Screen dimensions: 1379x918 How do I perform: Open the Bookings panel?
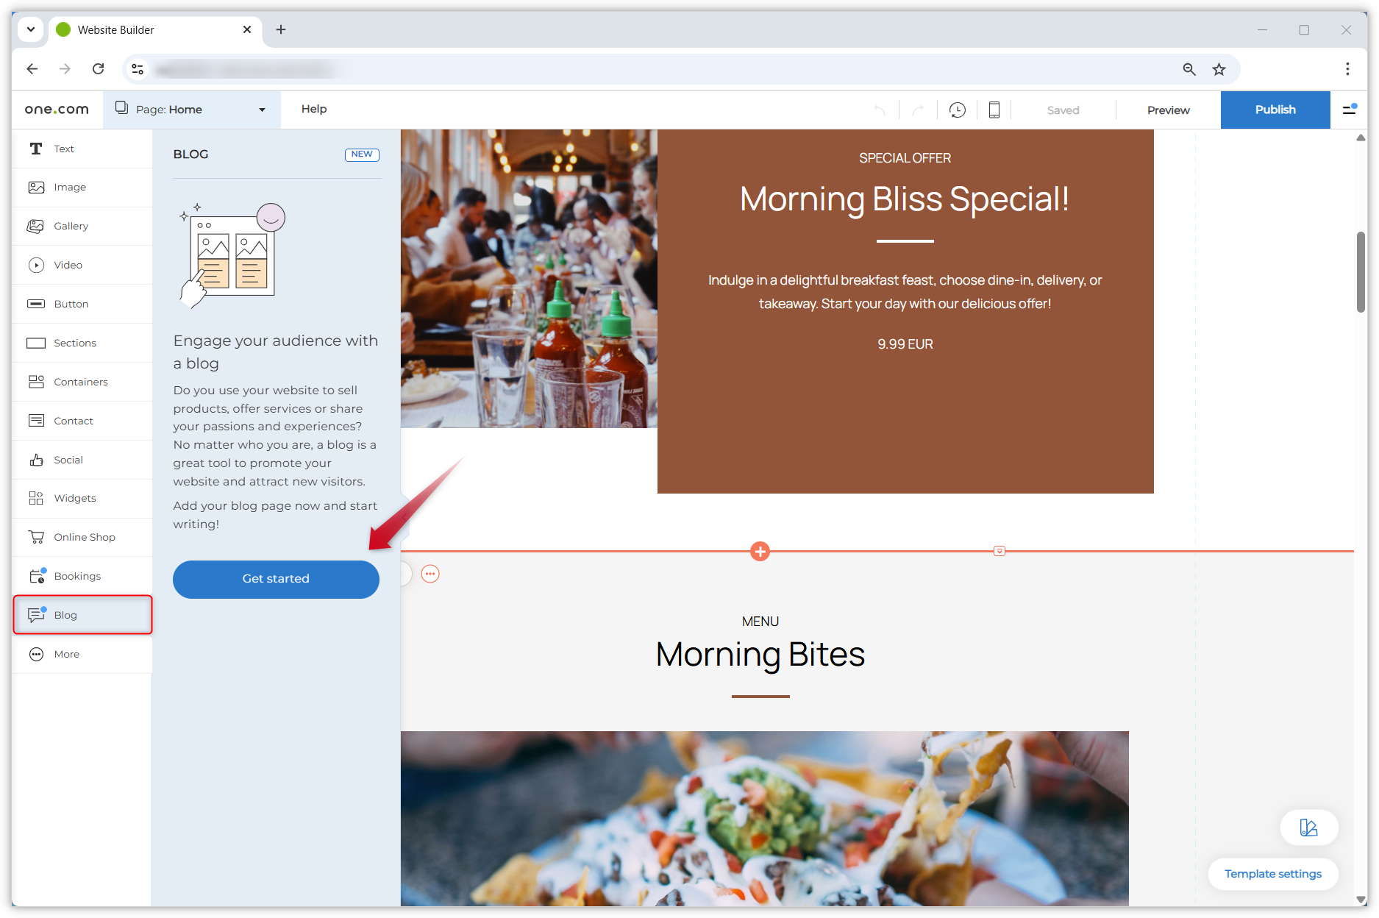[77, 576]
